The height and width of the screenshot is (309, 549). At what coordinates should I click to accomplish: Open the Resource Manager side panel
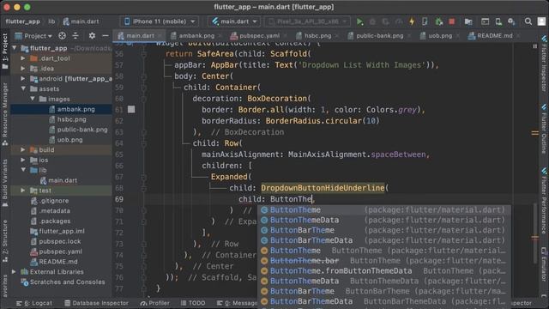pos(5,114)
